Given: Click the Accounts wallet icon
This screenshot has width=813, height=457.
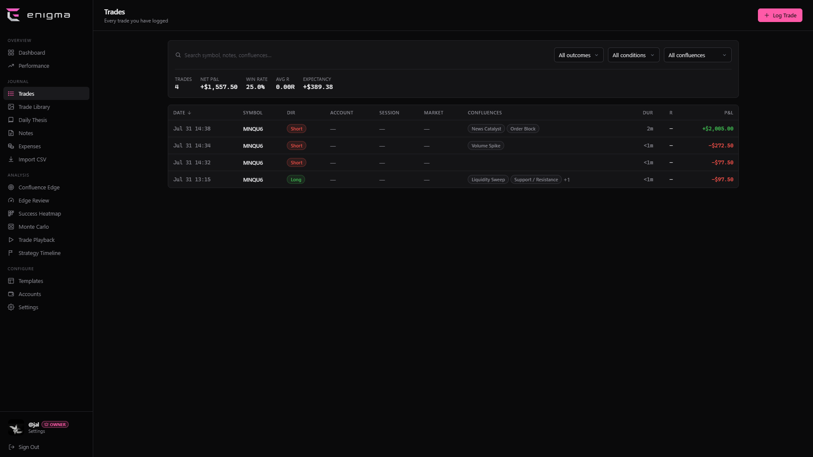Looking at the screenshot, I should (11, 294).
